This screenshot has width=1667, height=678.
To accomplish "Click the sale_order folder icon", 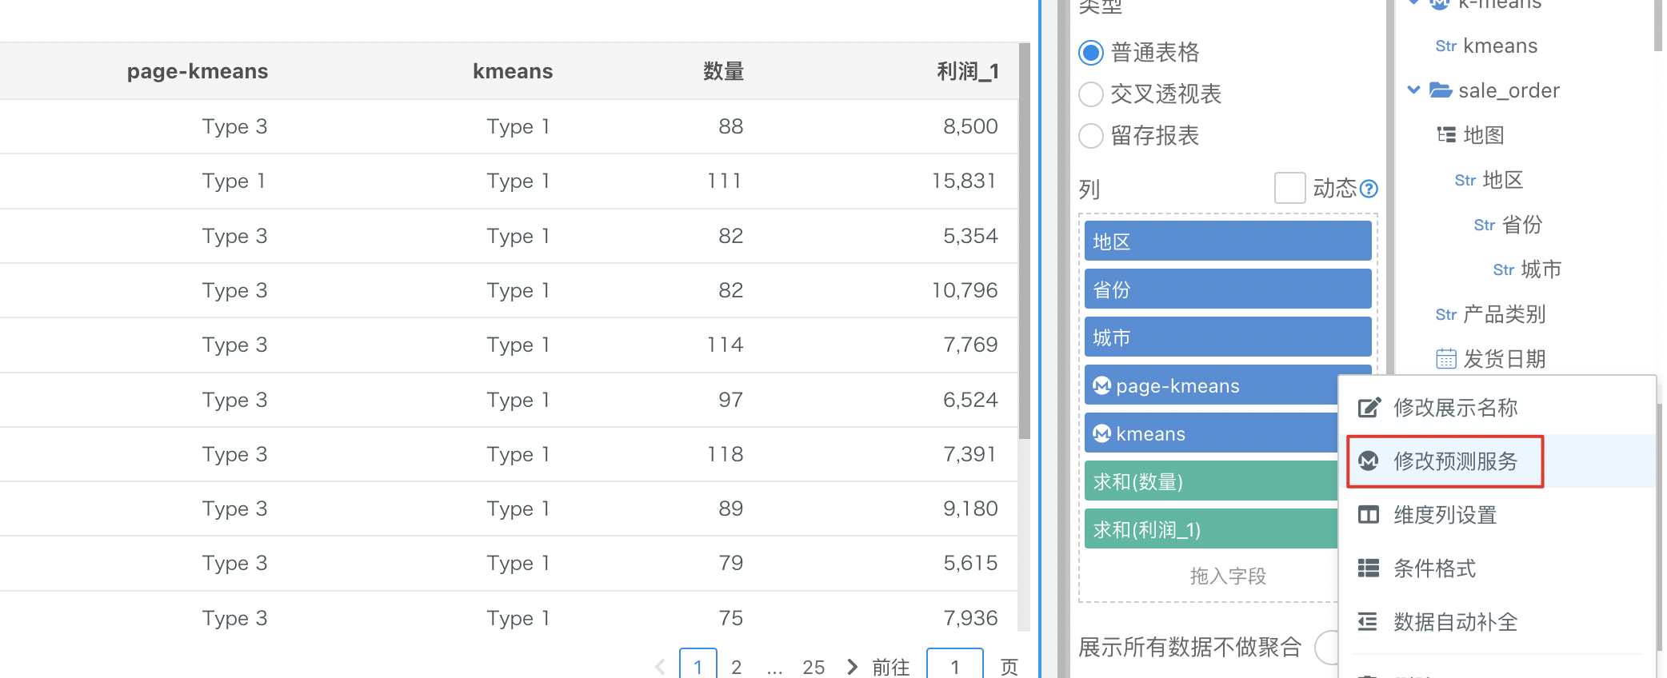I will (x=1441, y=90).
